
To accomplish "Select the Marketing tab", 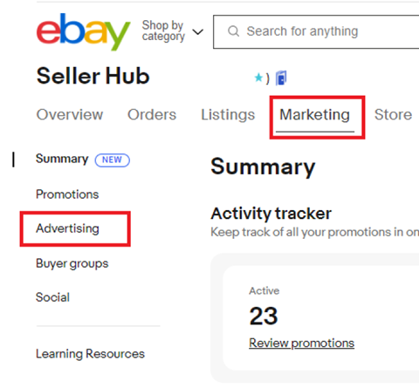I will pos(314,114).
